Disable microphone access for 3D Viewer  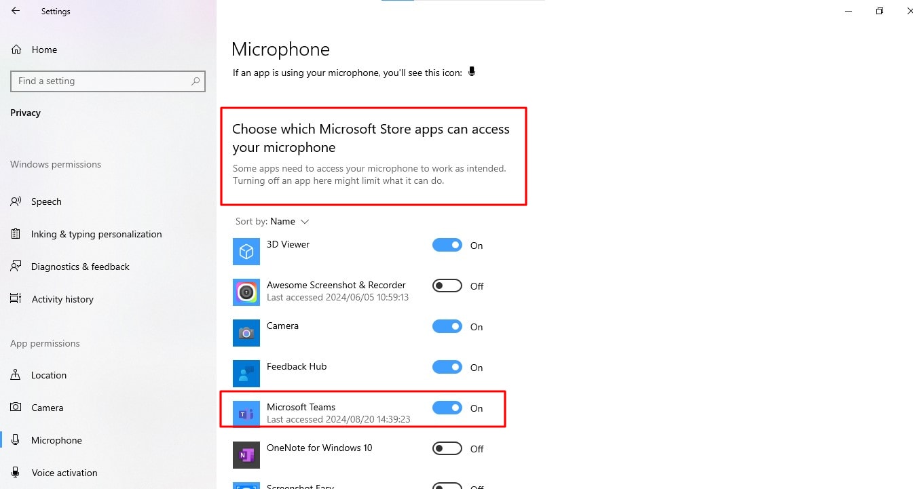[447, 245]
